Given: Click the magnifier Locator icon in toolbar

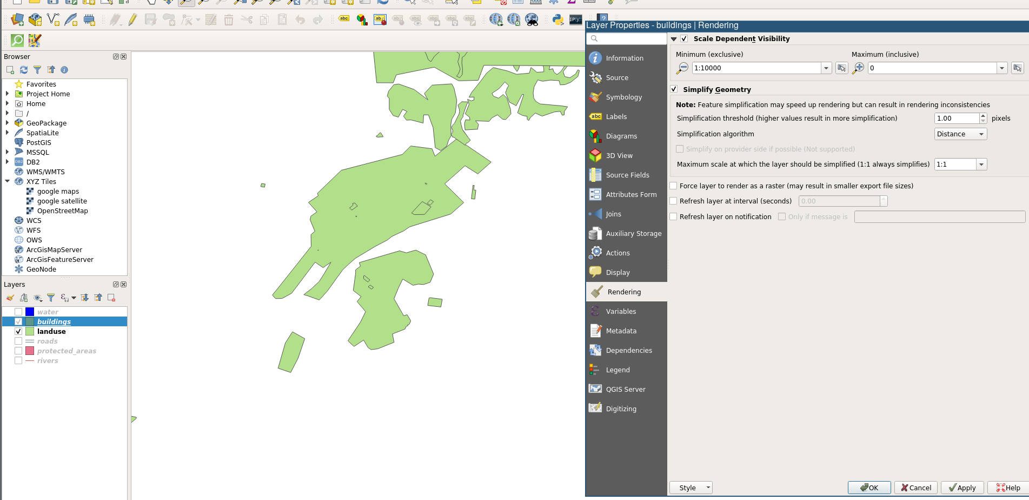Looking at the screenshot, I should [17, 41].
